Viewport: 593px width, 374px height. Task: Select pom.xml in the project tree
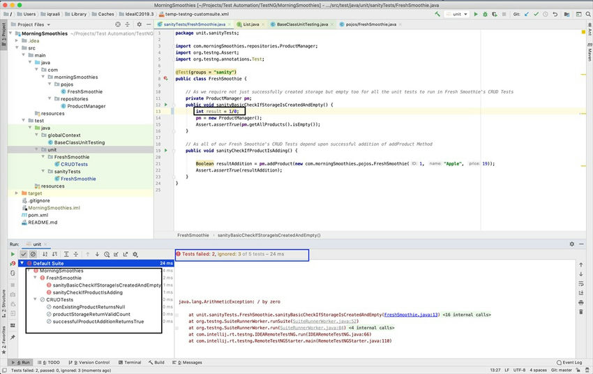point(38,215)
